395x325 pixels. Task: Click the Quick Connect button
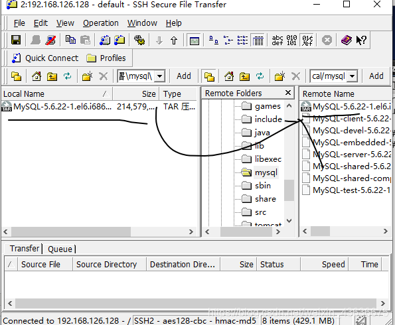coord(45,58)
